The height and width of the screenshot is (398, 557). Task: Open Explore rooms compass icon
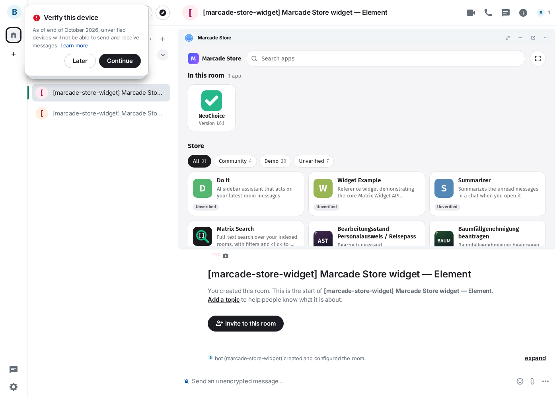pyautogui.click(x=163, y=13)
